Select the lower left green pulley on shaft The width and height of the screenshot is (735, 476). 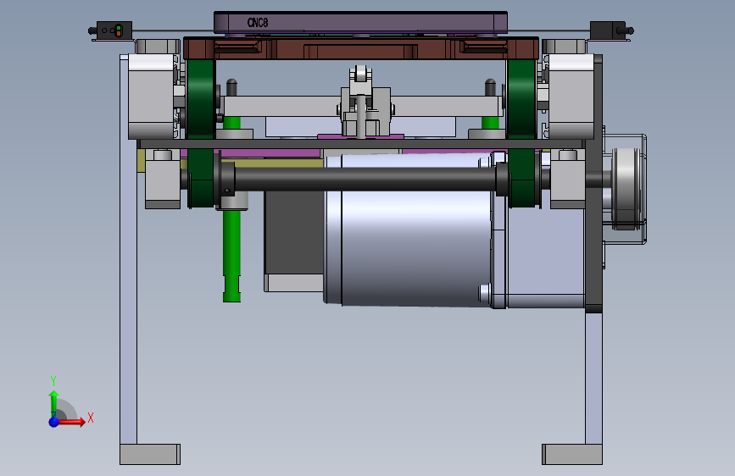pyautogui.click(x=202, y=178)
